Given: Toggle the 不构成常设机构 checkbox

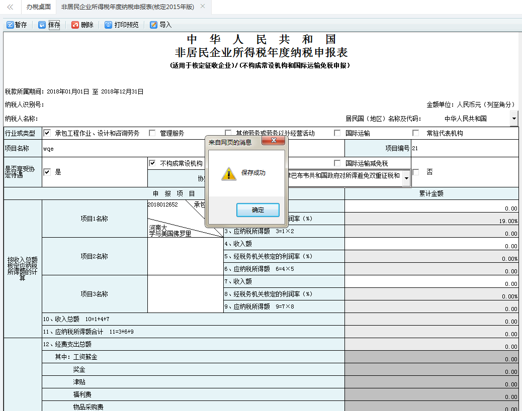Looking at the screenshot, I should coord(152,162).
